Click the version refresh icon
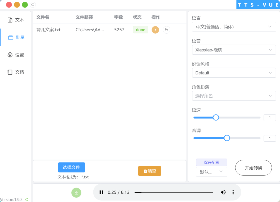Viewport: 280px width, 202px height. point(27,199)
